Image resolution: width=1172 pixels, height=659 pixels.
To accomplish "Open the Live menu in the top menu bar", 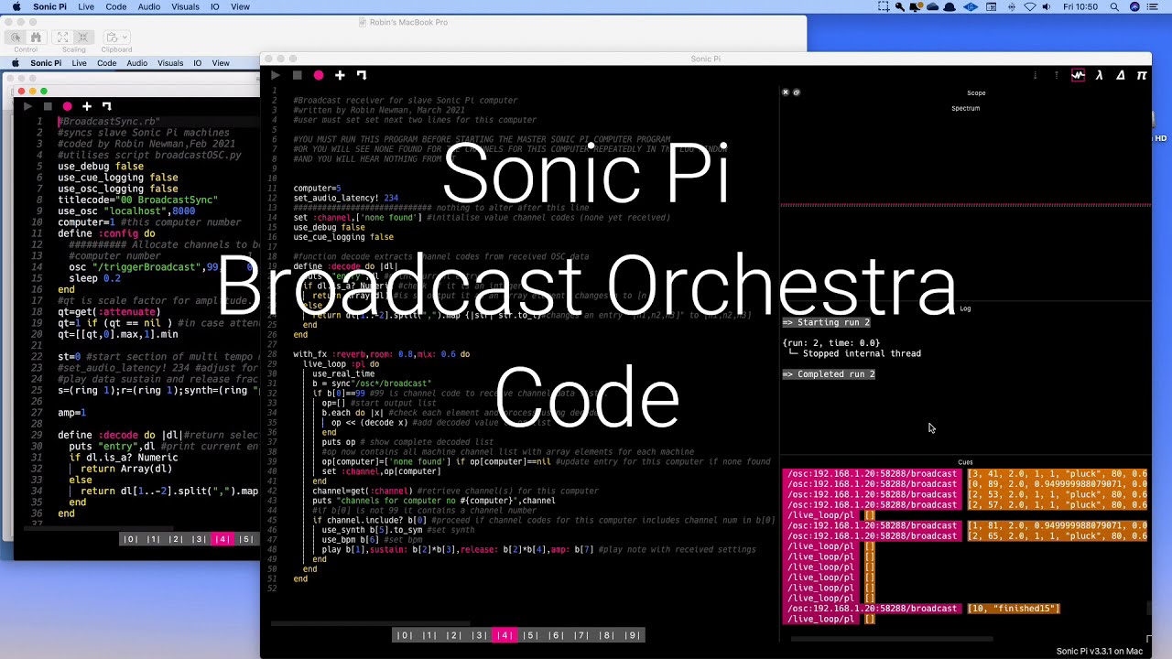I will click(86, 6).
